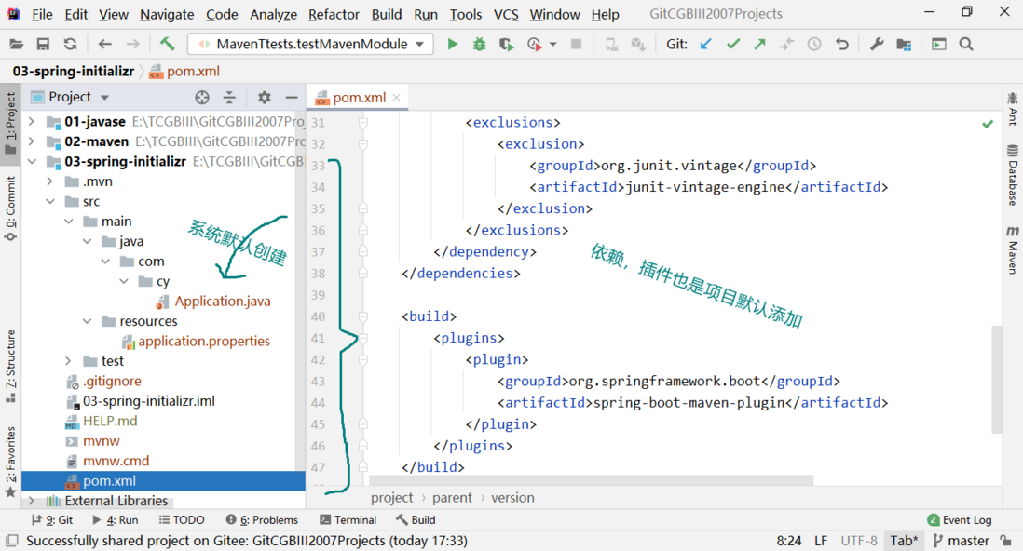
Task: Run MavenTtests with the green play icon
Action: pyautogui.click(x=452, y=45)
